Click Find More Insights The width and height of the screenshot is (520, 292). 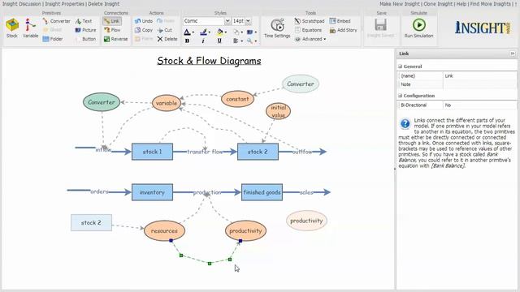tap(491, 3)
